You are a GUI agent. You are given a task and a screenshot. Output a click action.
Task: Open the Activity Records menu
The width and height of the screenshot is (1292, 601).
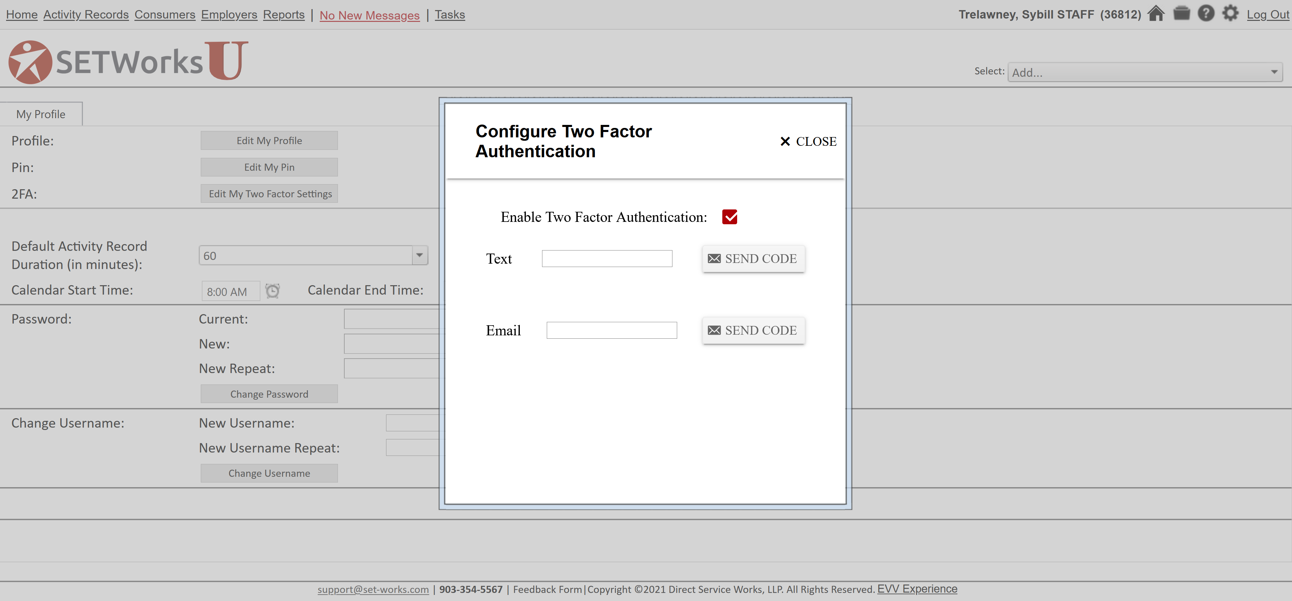86,14
